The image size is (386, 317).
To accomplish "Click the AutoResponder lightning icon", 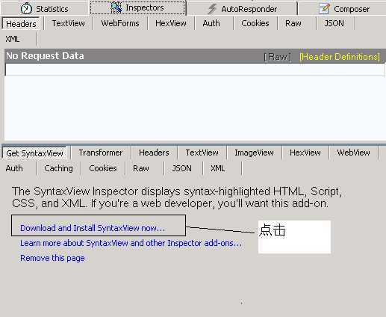I will [x=212, y=9].
